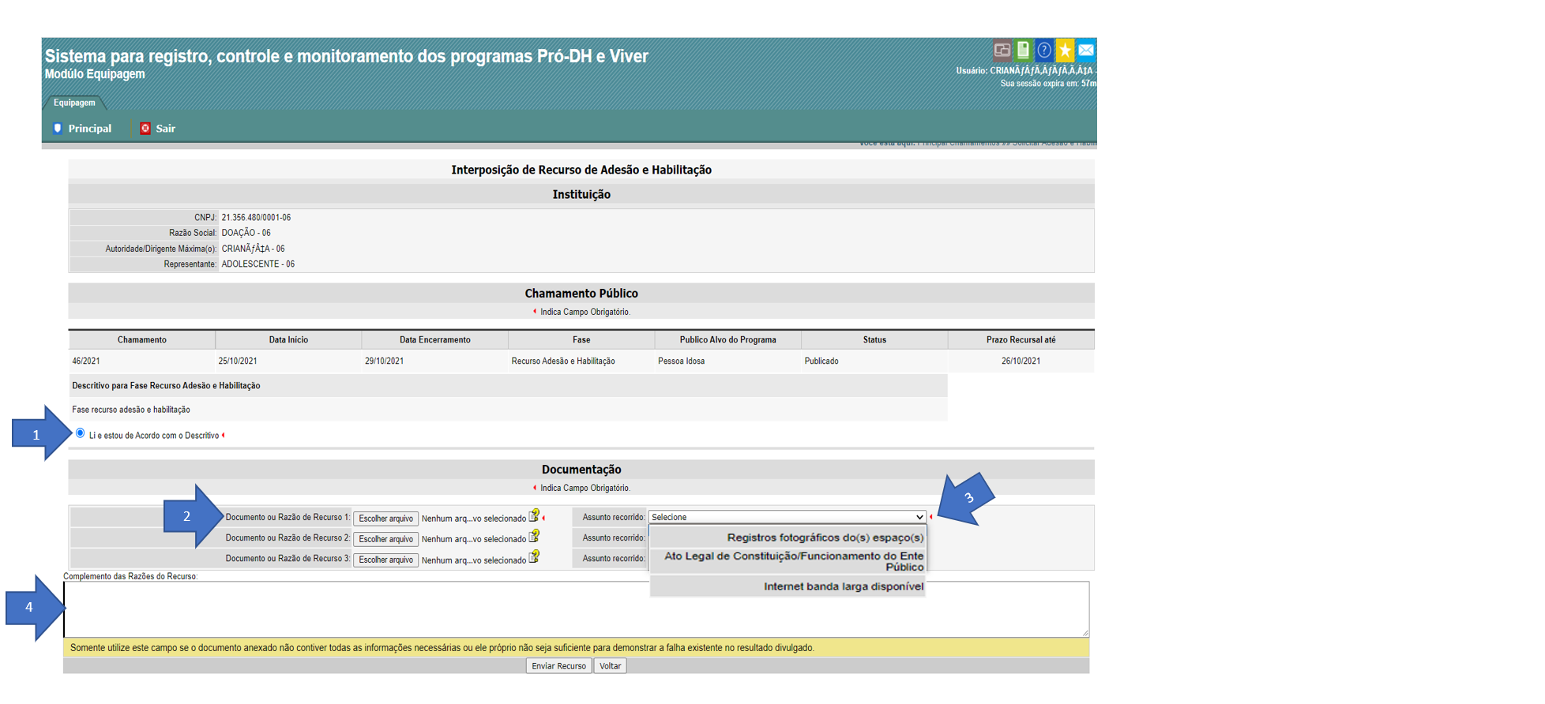Click the Complemento das Razões text area
Viewport: 1545px width, 704px height.
(575, 609)
